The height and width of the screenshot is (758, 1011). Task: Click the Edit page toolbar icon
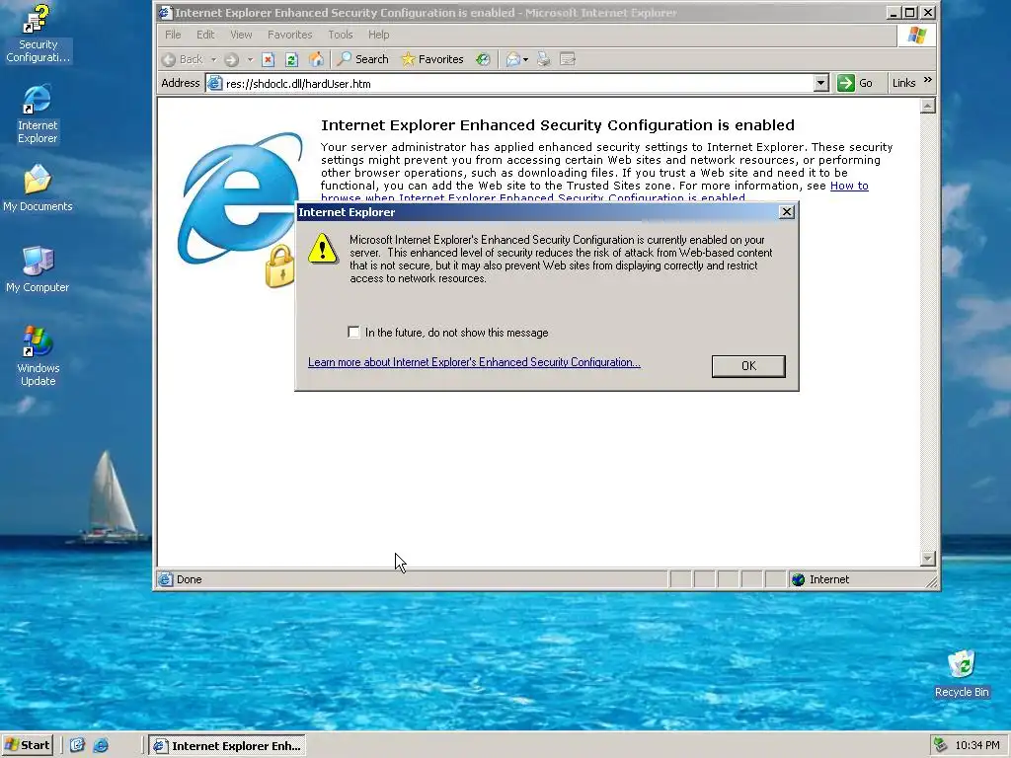pyautogui.click(x=568, y=59)
